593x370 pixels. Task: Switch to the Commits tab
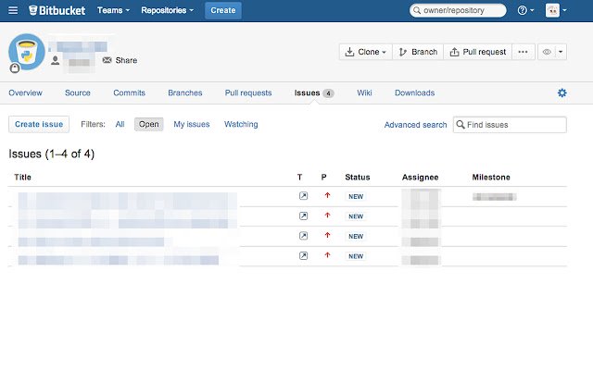(130, 92)
